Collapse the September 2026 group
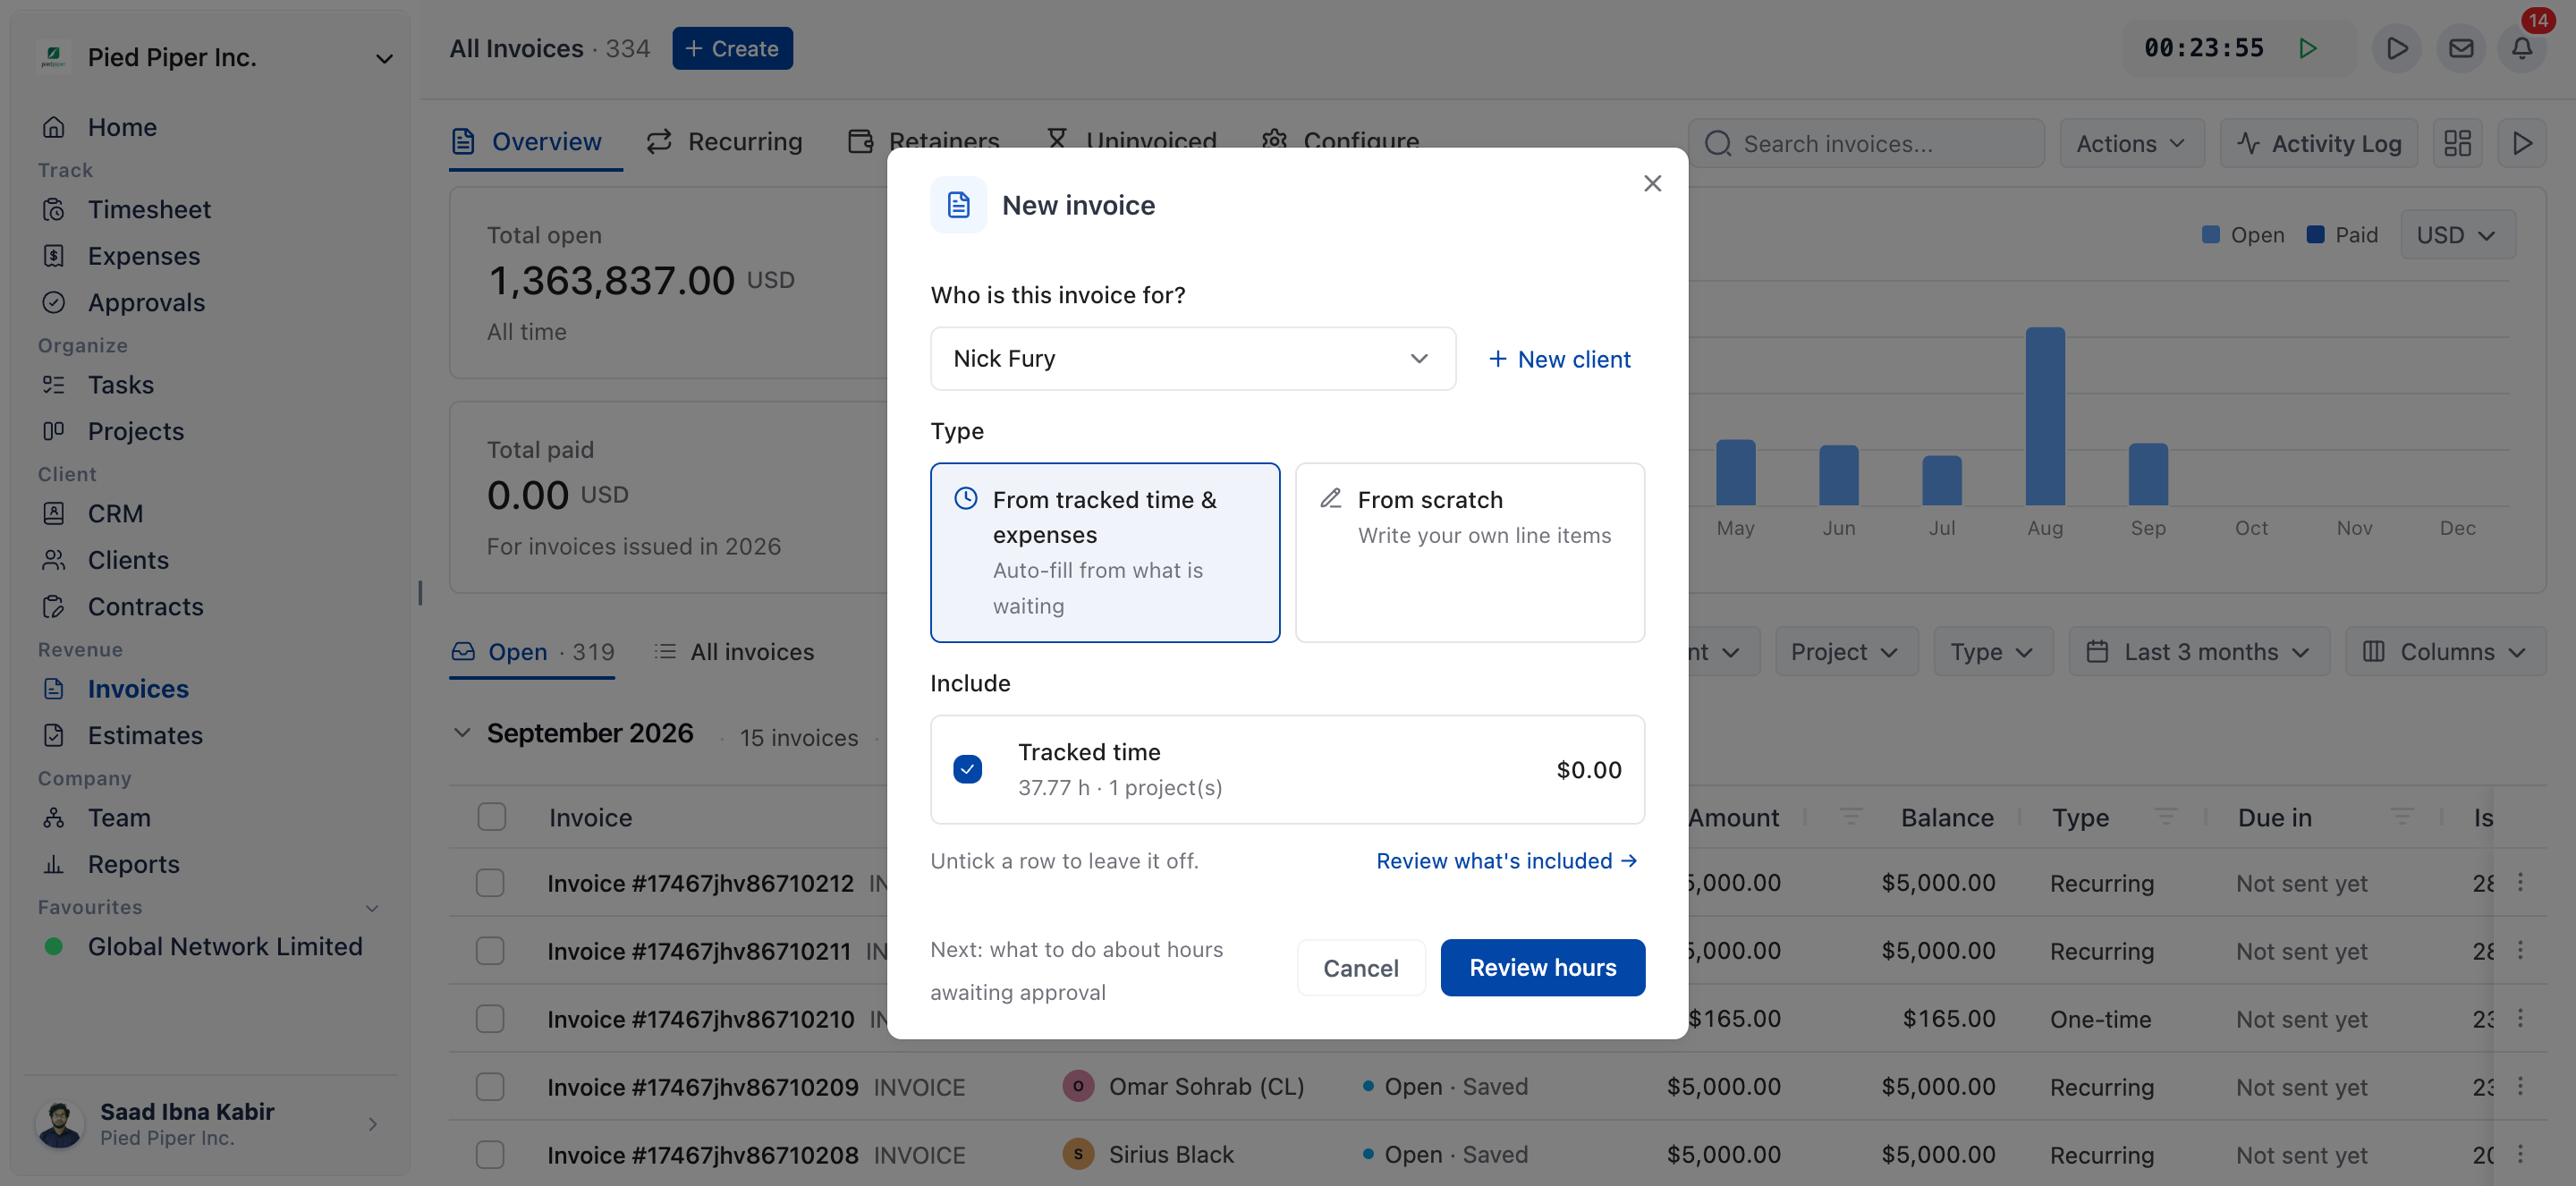 pos(462,733)
